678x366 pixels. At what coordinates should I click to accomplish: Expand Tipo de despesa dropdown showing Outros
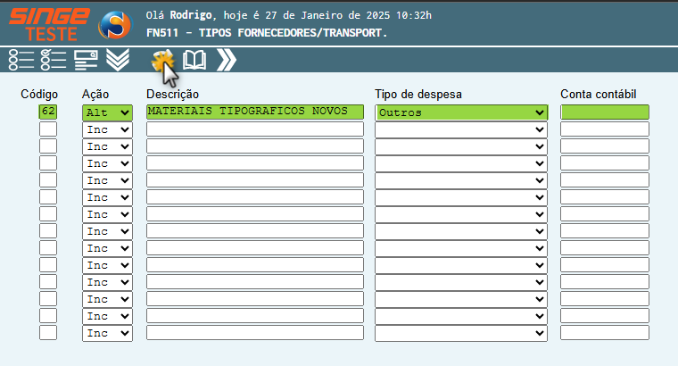click(x=460, y=112)
